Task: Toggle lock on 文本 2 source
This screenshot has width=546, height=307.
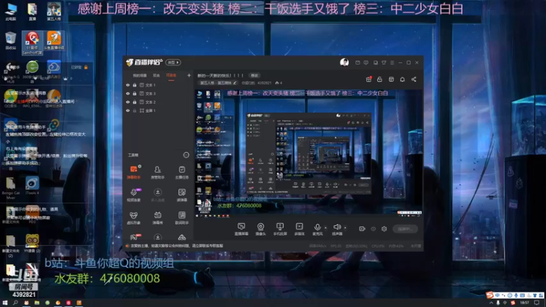Action: 134,102
